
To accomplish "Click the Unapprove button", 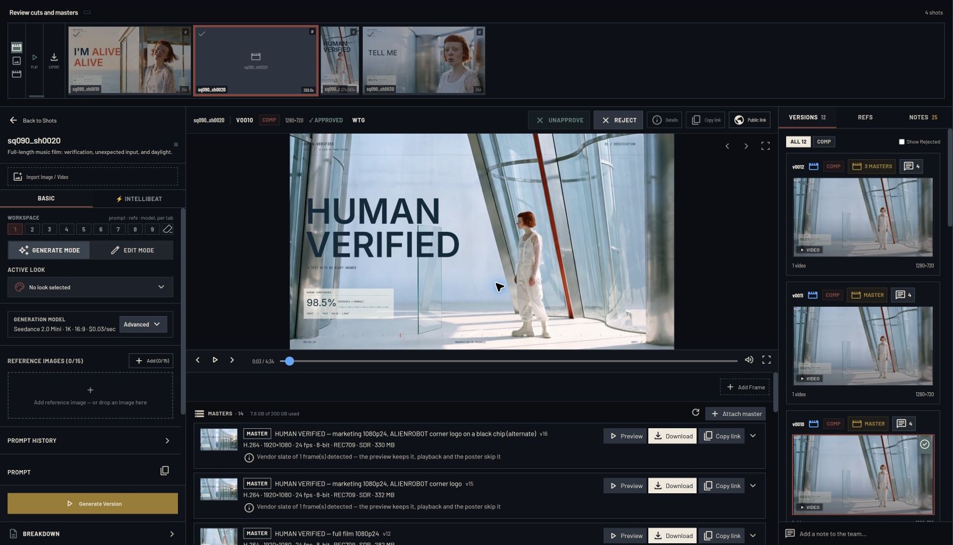I will [559, 120].
